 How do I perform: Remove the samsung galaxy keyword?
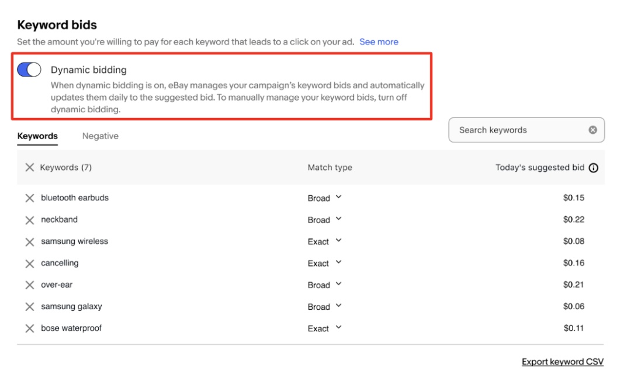29,307
